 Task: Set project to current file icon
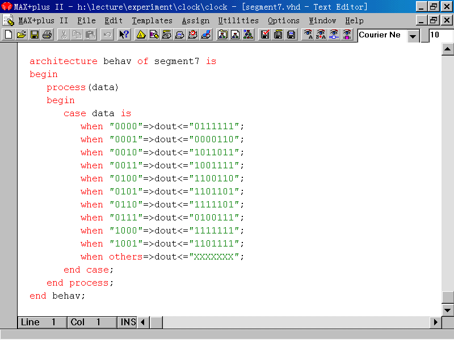pyautogui.click(x=236, y=35)
